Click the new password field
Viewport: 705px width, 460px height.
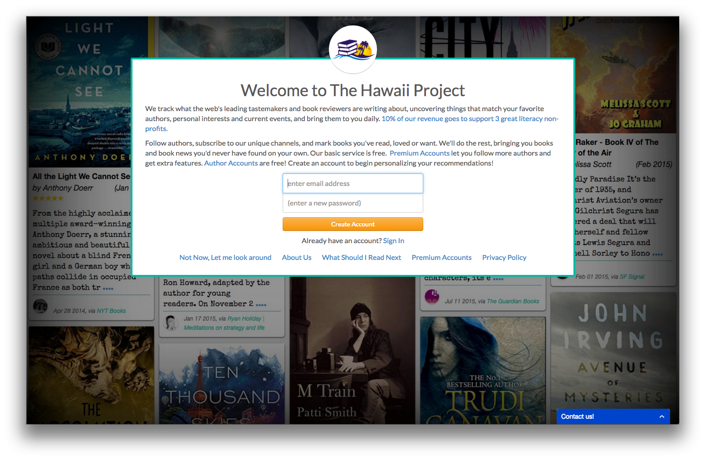point(352,203)
